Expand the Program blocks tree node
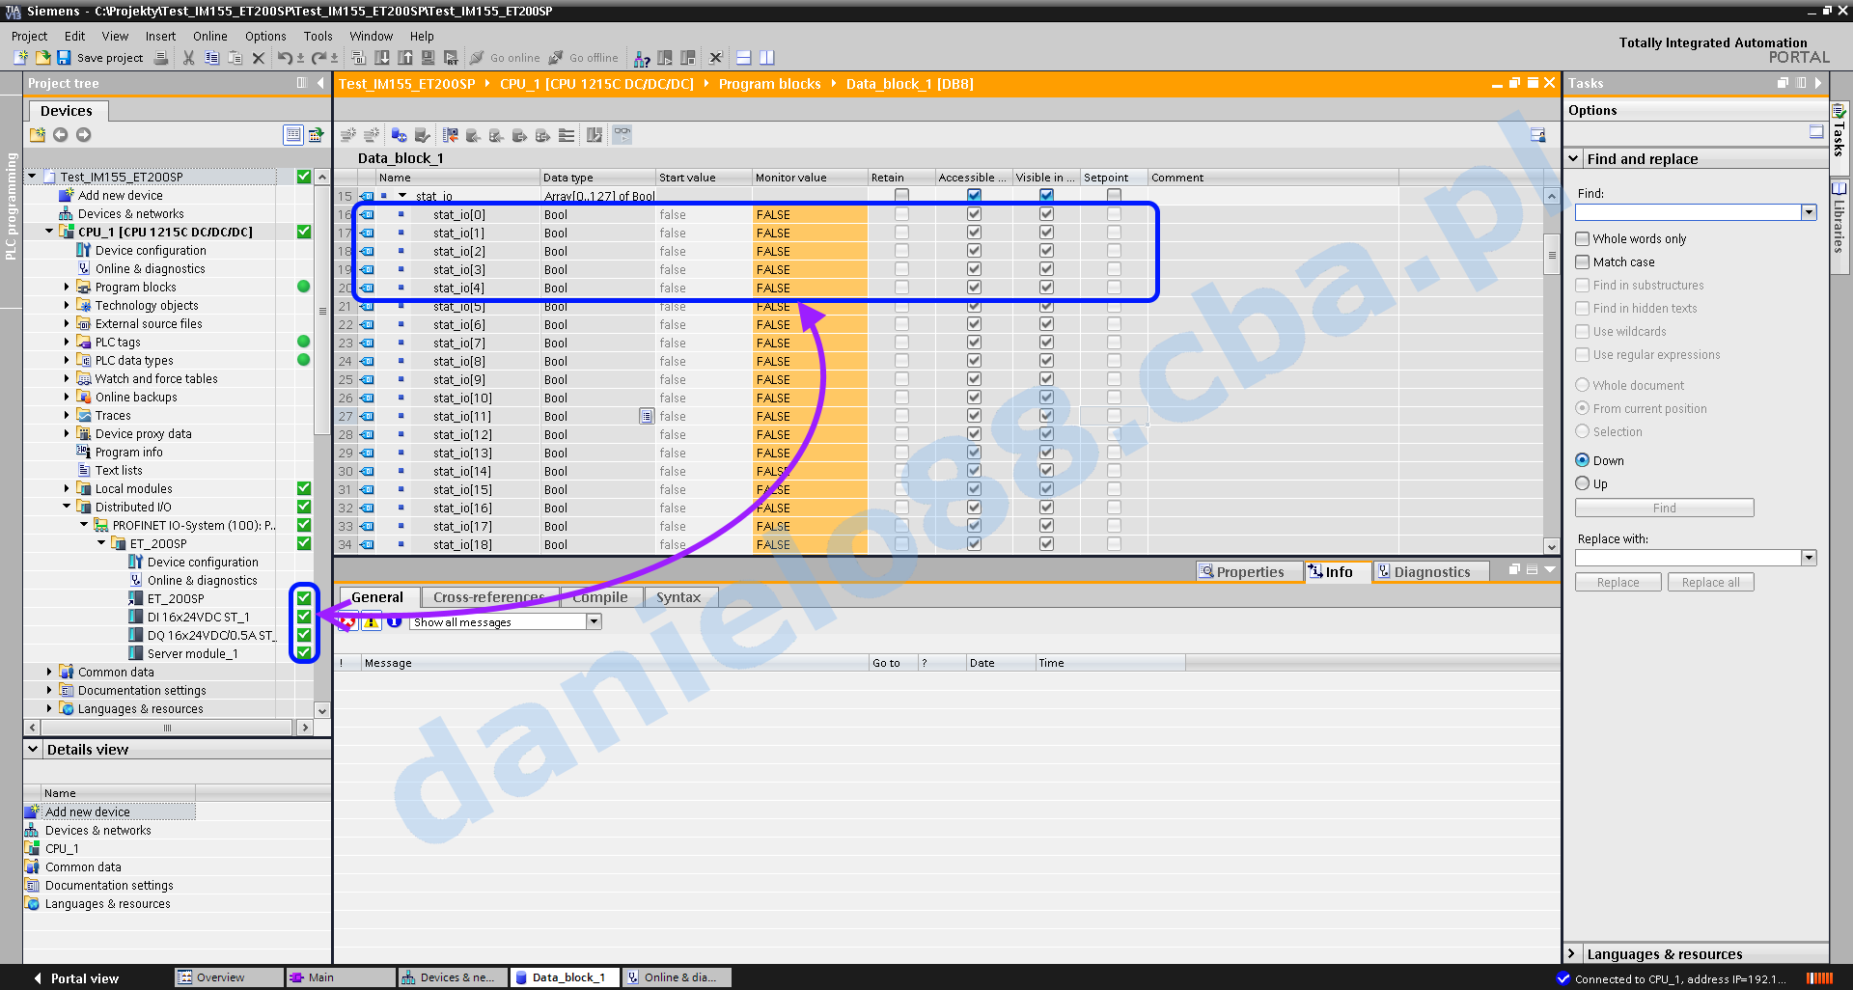1853x990 pixels. click(x=67, y=287)
